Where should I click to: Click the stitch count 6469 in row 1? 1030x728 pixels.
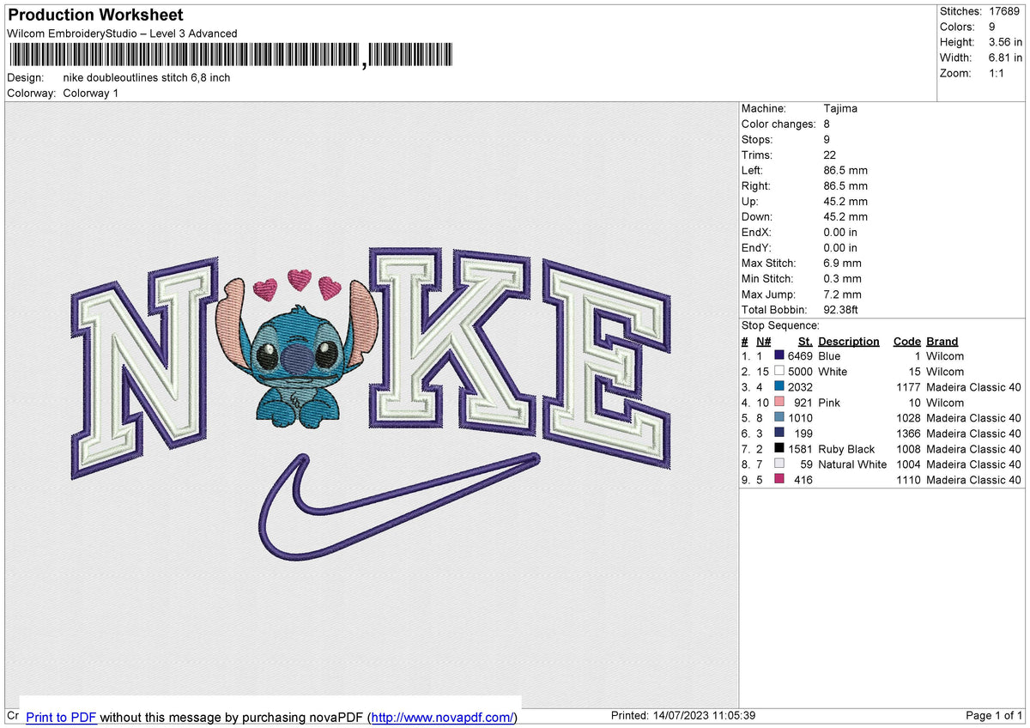pyautogui.click(x=800, y=356)
